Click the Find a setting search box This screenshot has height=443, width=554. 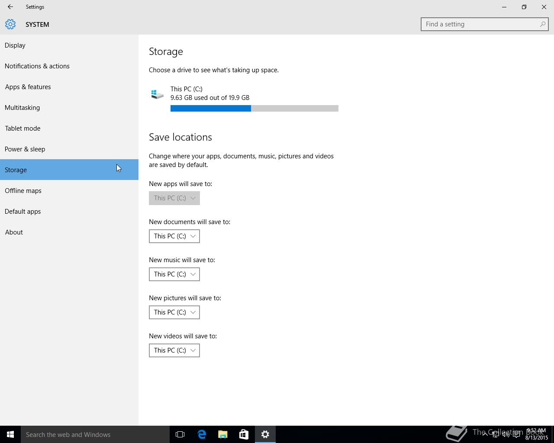coord(485,24)
